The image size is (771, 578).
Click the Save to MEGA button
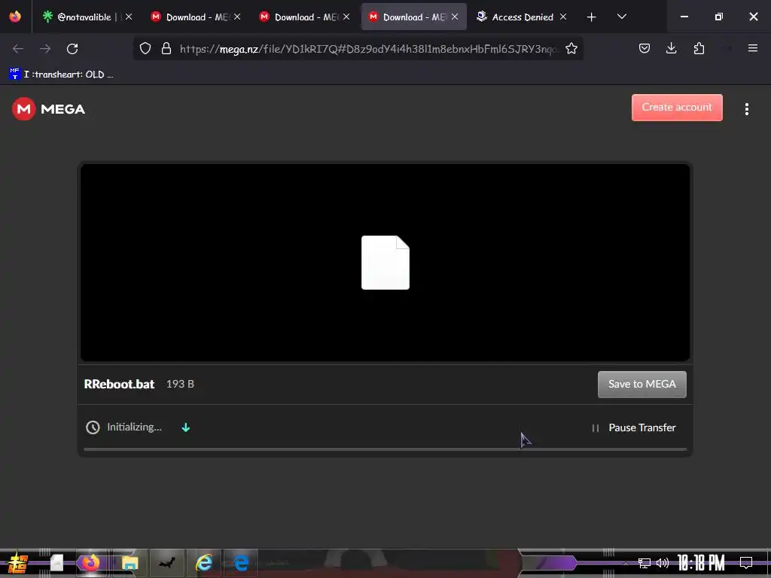[641, 384]
